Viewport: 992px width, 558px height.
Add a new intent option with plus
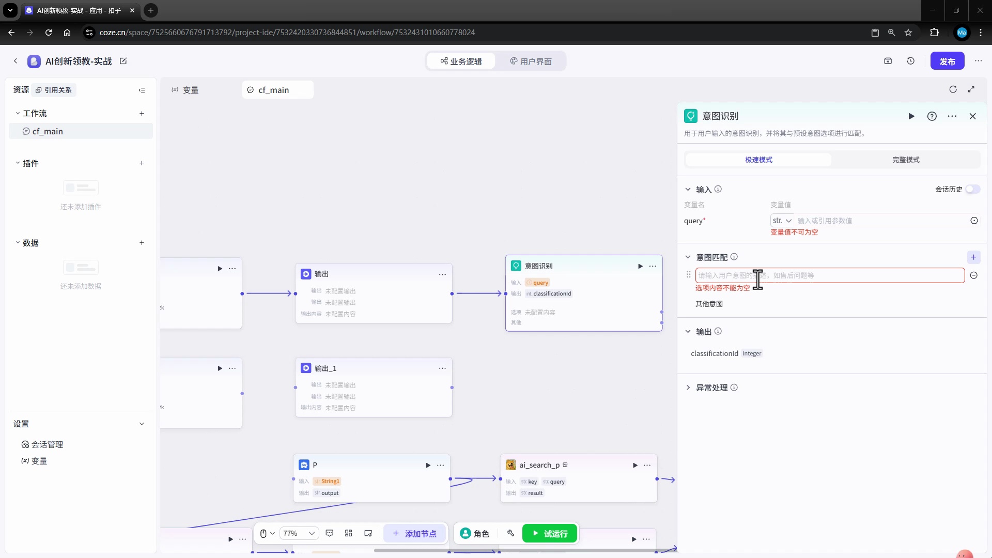[973, 257]
